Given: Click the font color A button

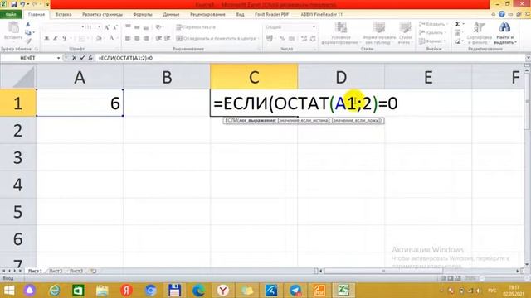Looking at the screenshot, I should pos(111,39).
